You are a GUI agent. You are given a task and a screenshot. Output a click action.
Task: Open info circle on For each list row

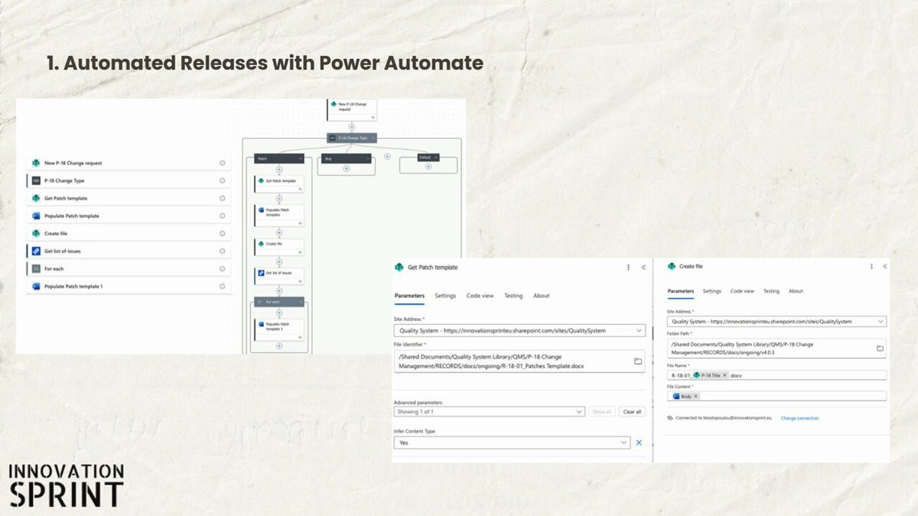coord(223,268)
